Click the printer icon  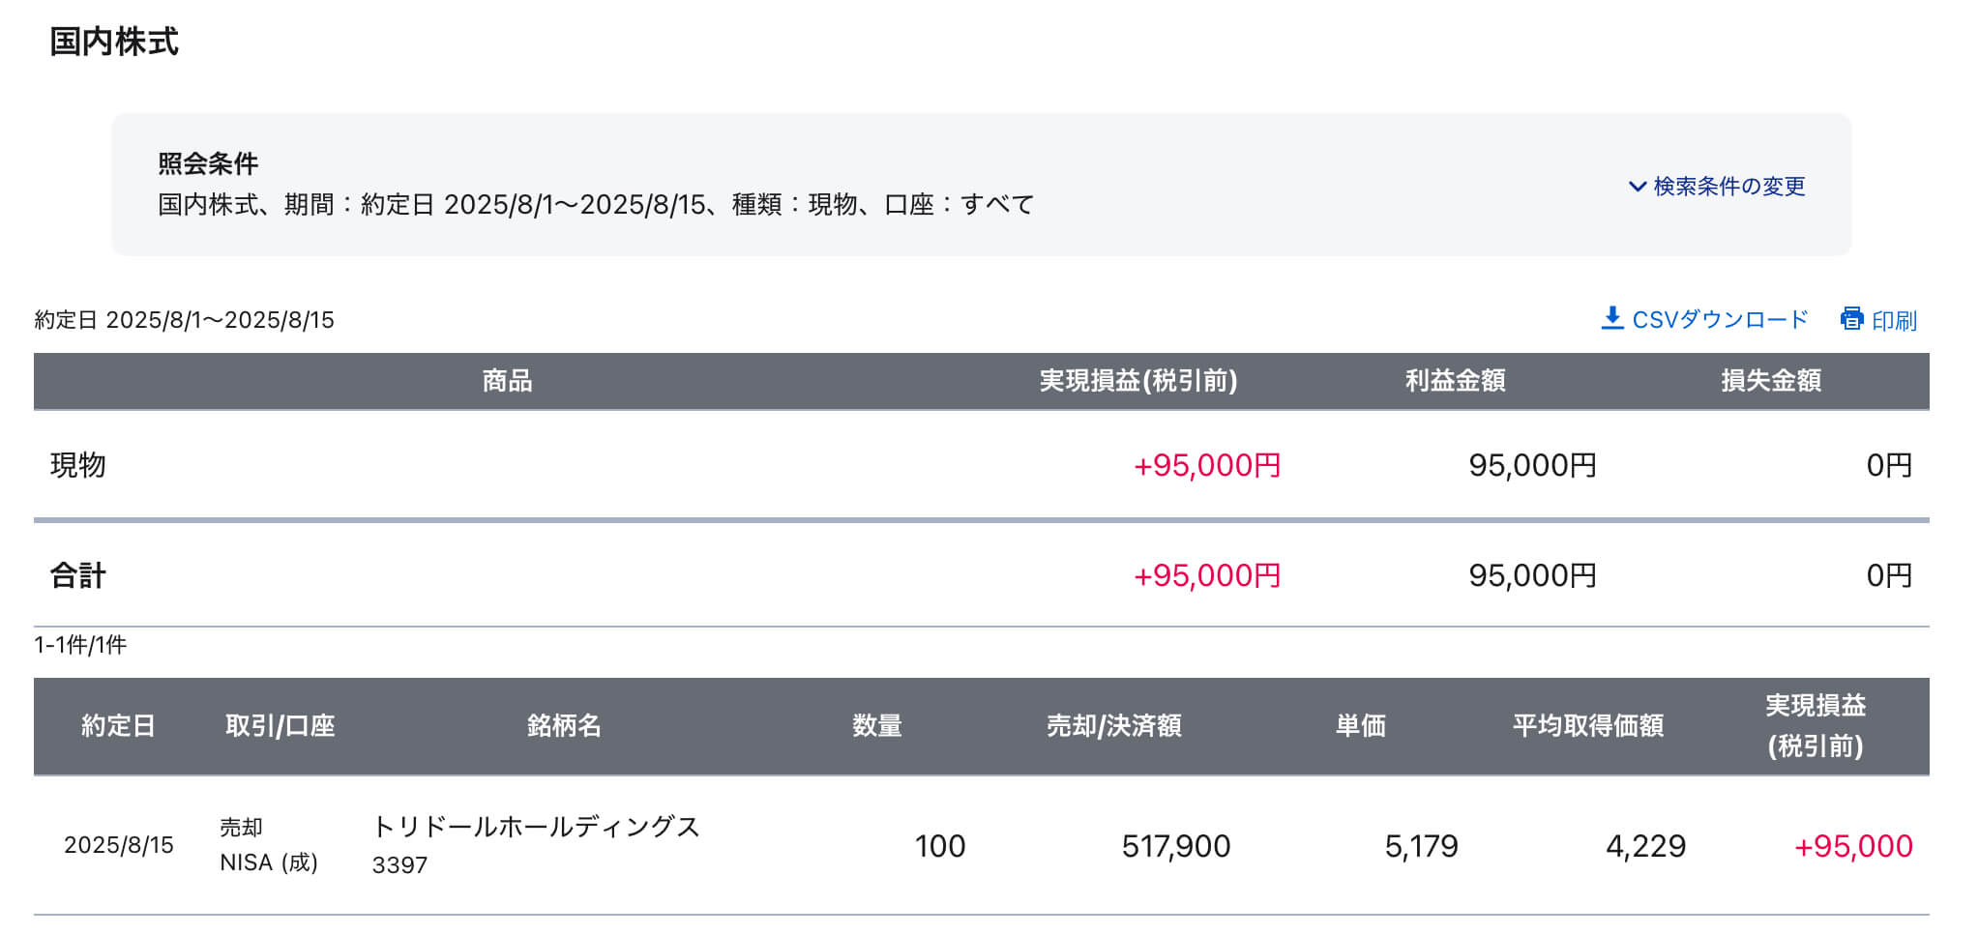(1851, 319)
